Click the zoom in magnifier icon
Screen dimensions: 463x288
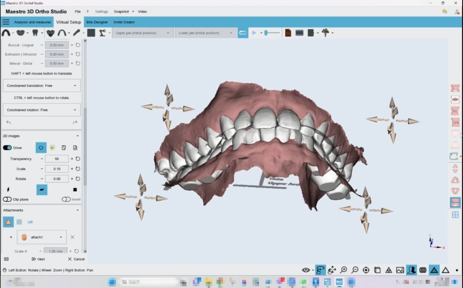coord(344,270)
